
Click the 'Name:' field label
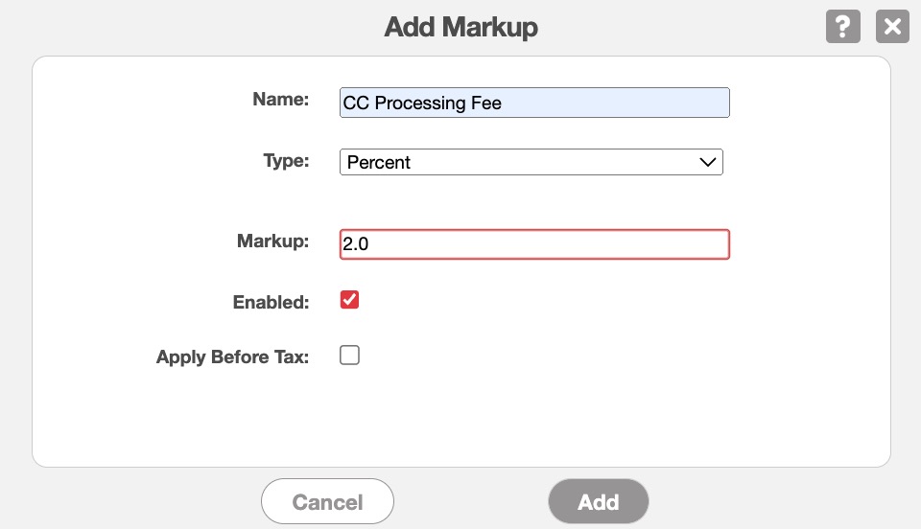[280, 99]
